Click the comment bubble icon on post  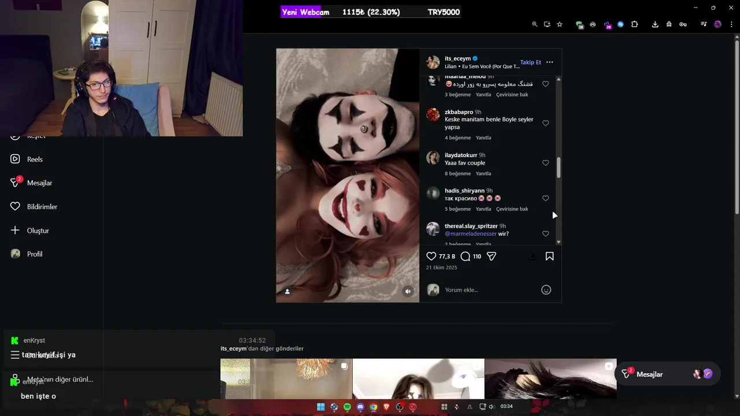(465, 256)
